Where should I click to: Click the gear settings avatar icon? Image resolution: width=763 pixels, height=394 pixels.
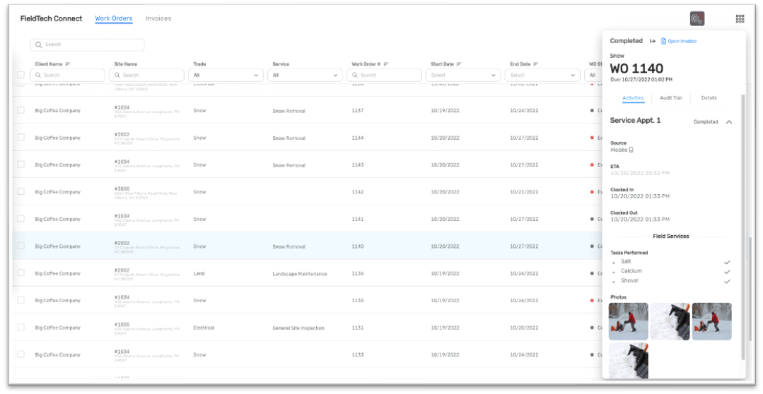[x=697, y=19]
